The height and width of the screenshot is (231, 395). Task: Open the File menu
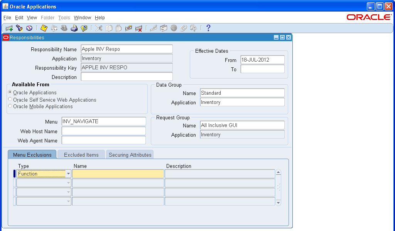pyautogui.click(x=7, y=18)
